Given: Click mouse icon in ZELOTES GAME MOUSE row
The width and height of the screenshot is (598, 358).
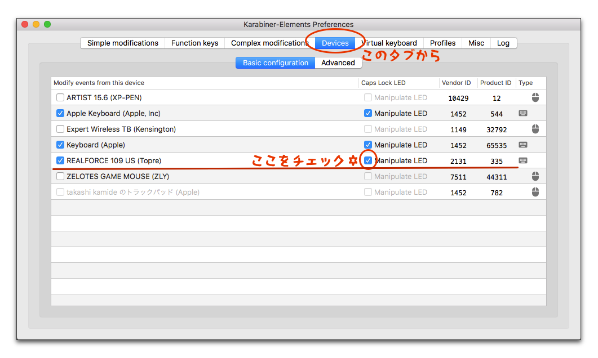Looking at the screenshot, I should pyautogui.click(x=535, y=176).
